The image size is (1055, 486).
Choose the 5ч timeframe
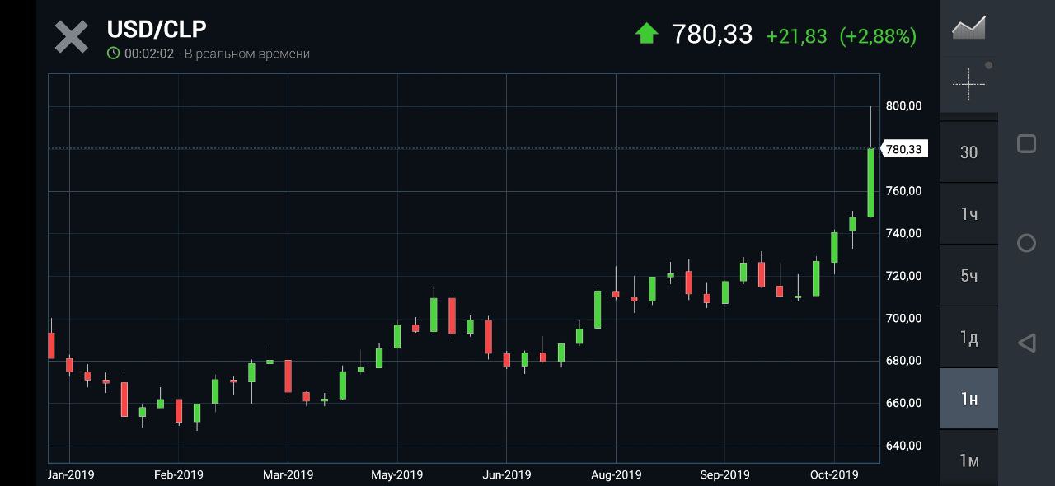pos(968,276)
